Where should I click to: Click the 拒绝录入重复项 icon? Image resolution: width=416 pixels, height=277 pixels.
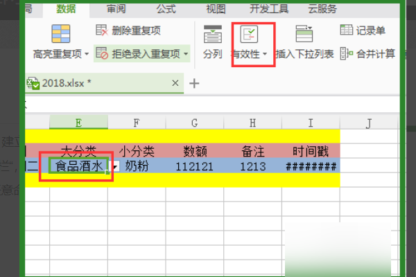tap(102, 53)
